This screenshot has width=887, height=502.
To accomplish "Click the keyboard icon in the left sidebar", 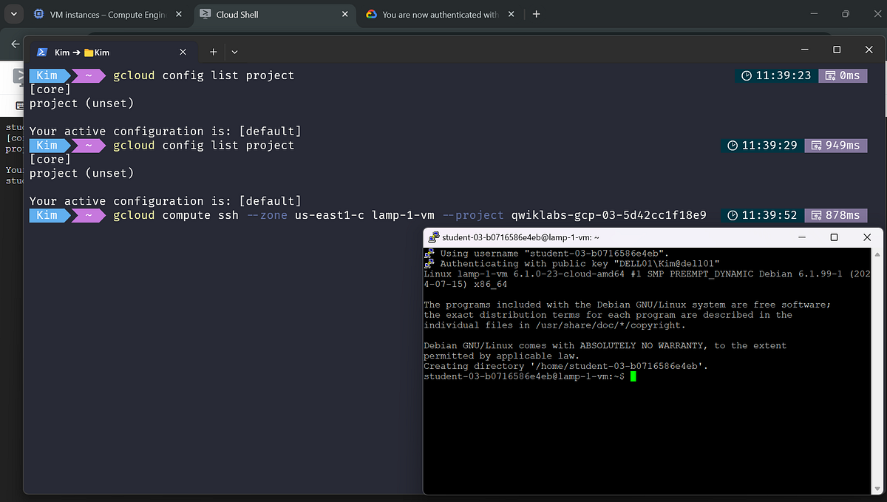I will click(x=20, y=105).
